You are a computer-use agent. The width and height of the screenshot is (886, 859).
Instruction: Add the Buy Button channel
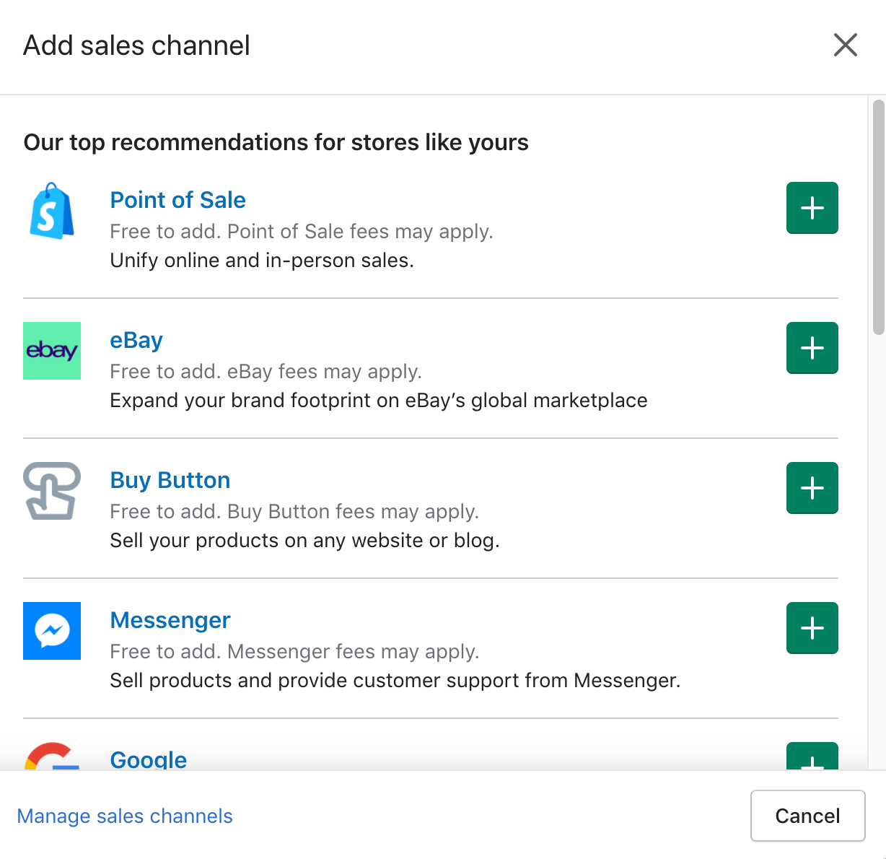point(812,488)
